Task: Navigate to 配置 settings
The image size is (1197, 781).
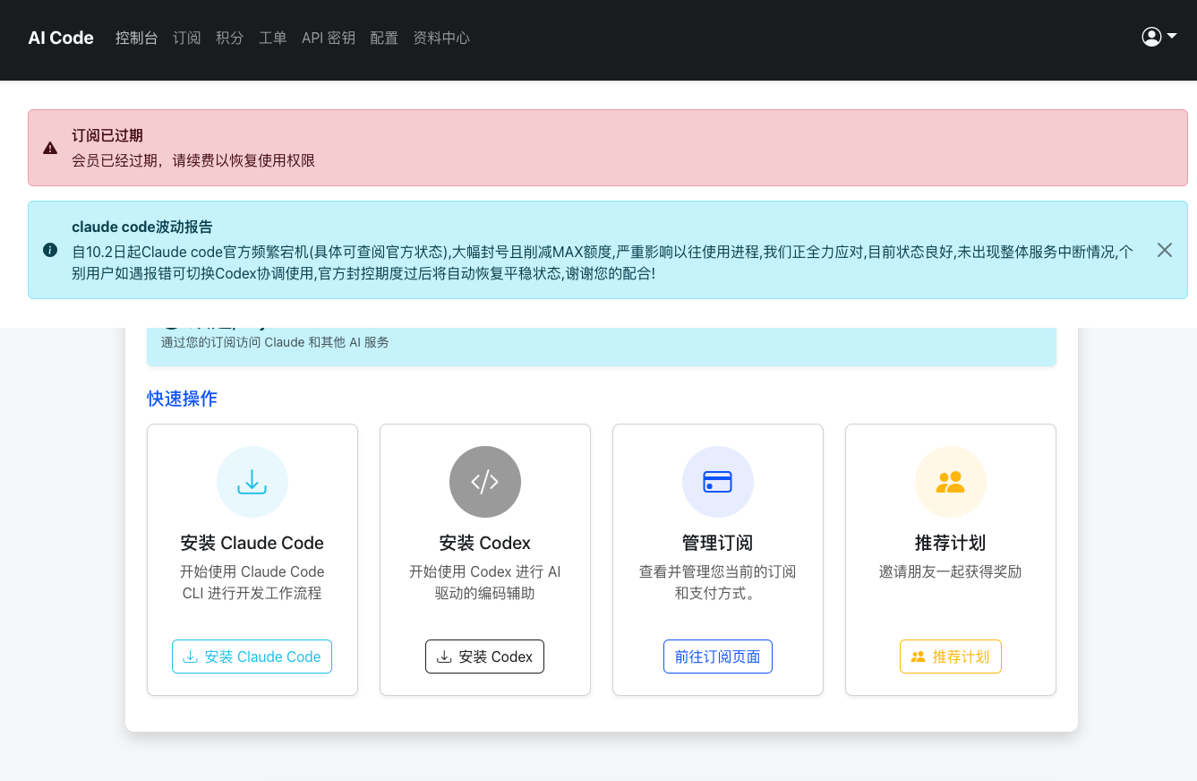Action: point(383,38)
